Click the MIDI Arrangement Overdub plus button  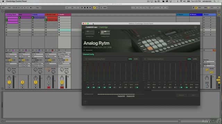click(x=90, y=8)
